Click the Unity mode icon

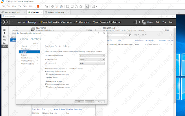tap(81, 6)
